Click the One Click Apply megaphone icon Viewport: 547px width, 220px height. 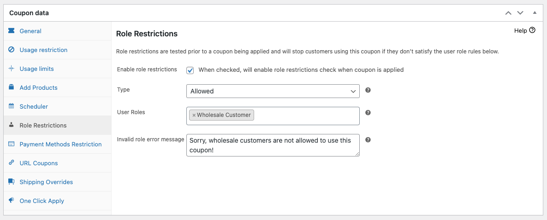pyautogui.click(x=11, y=201)
